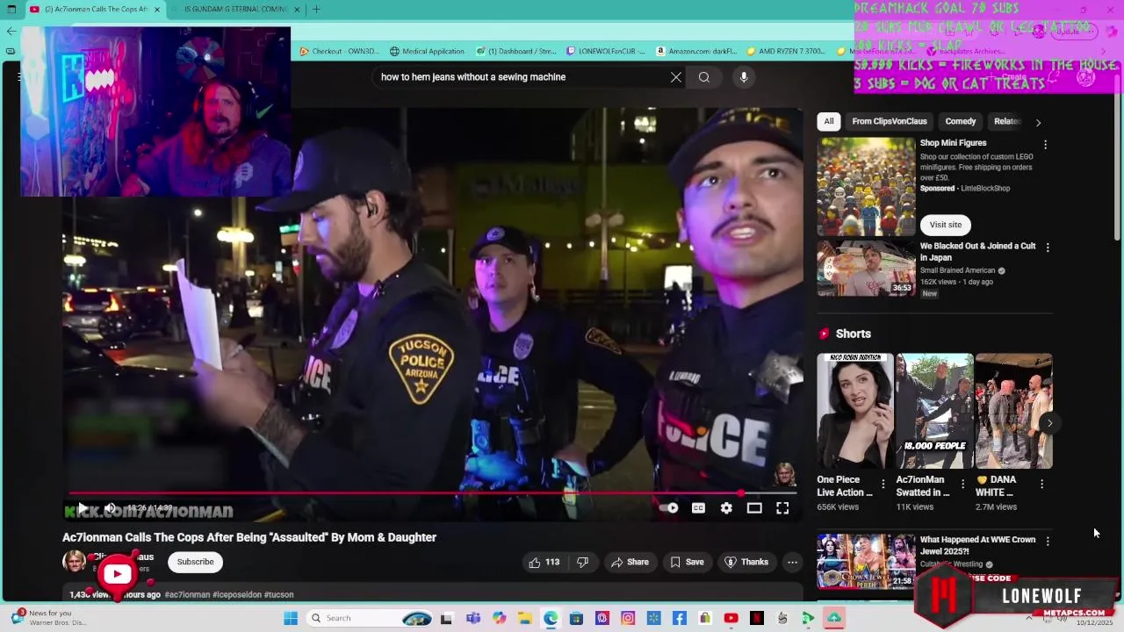The image size is (1124, 632).
Task: Open the Small Brained American channel link
Action: tap(957, 270)
